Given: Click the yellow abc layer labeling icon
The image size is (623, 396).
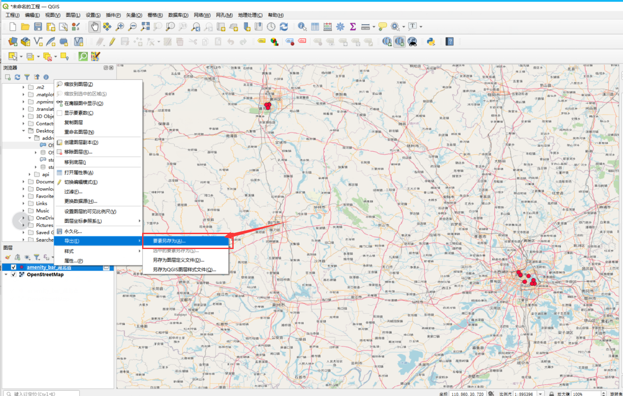Looking at the screenshot, I should tap(262, 41).
